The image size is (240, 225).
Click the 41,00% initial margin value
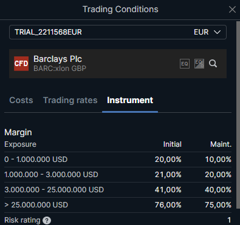168,190
